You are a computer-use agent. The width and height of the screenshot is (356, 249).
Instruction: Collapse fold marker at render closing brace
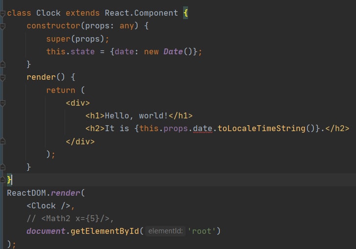2,167
